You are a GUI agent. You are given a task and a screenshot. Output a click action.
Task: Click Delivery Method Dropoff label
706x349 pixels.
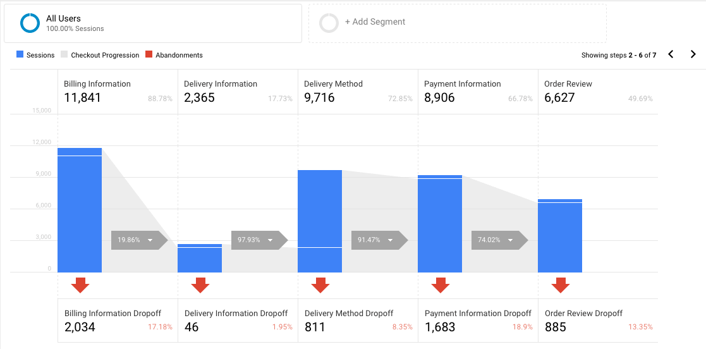pyautogui.click(x=349, y=313)
